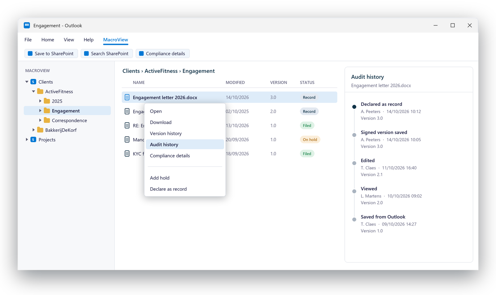Click Clients in the breadcrumb

[131, 71]
